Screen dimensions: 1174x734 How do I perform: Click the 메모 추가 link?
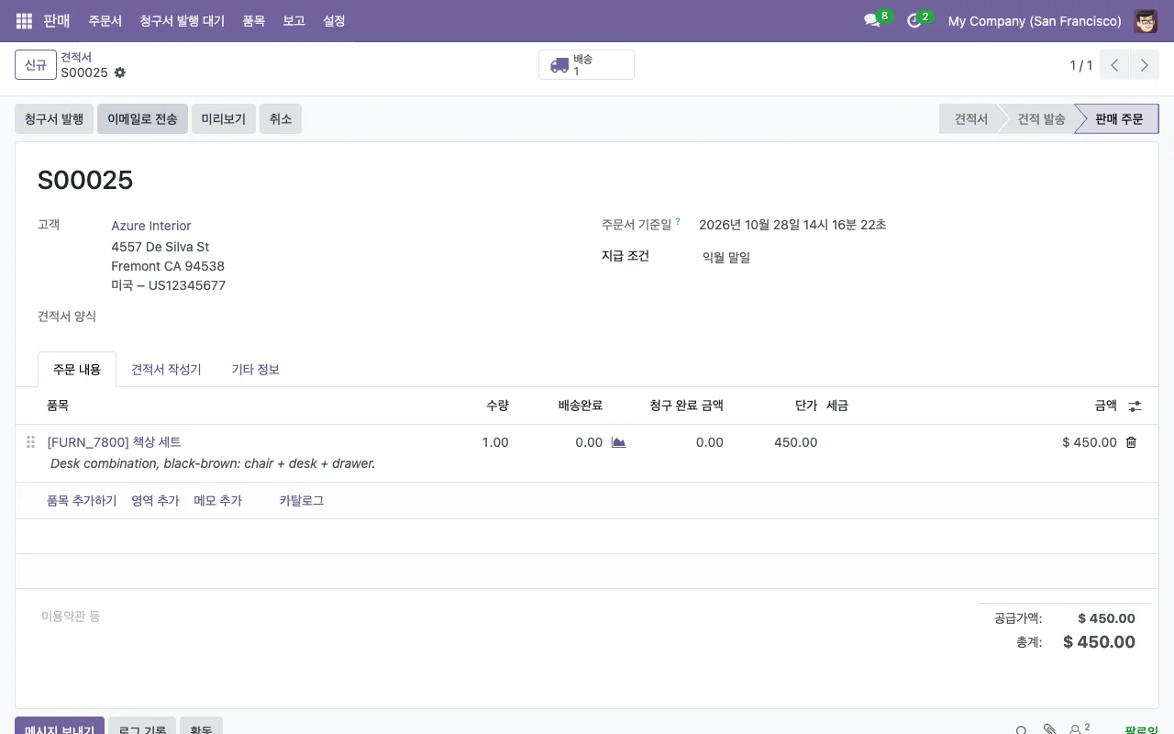point(218,501)
